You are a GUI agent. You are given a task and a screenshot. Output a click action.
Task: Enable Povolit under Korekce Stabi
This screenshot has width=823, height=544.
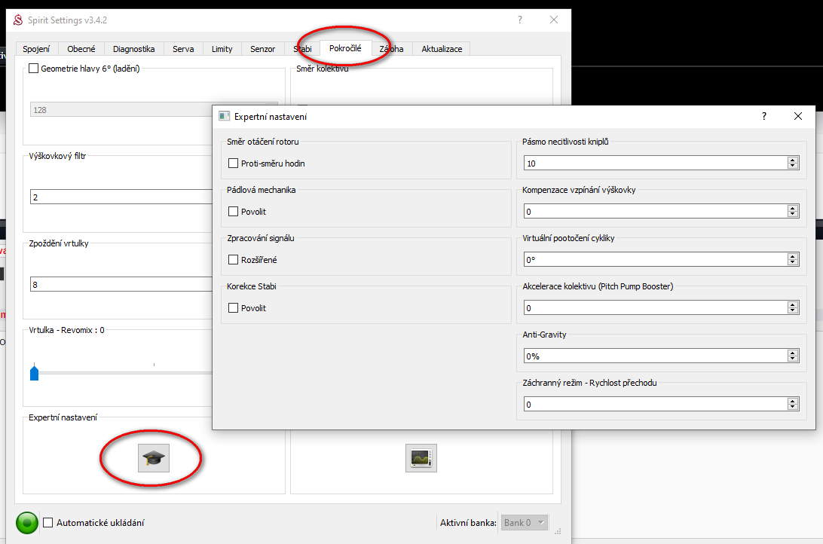pos(234,308)
